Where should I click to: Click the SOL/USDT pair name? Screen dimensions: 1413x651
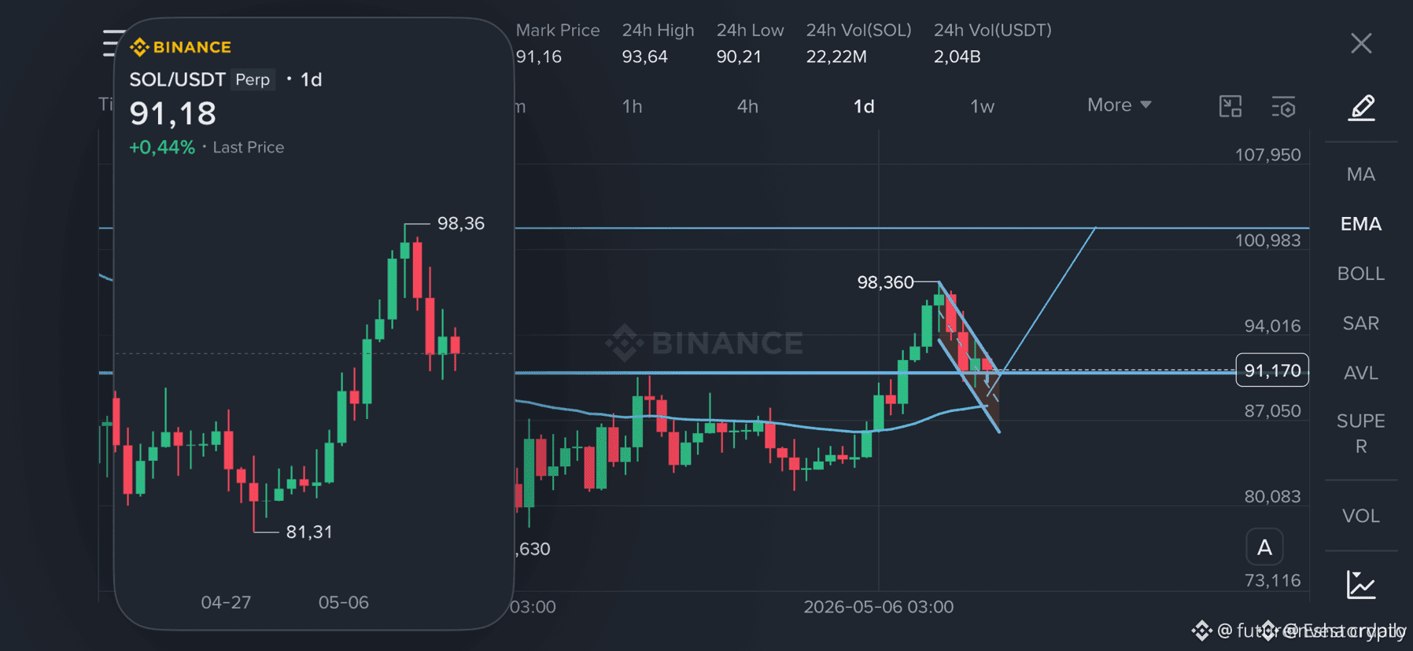(x=178, y=79)
